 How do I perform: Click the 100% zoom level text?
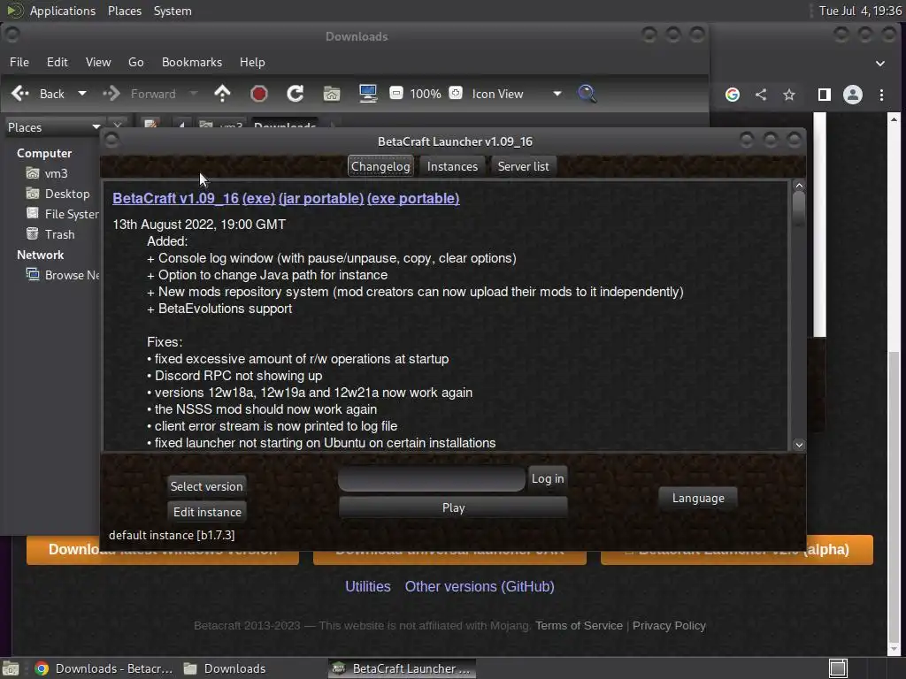pos(426,94)
